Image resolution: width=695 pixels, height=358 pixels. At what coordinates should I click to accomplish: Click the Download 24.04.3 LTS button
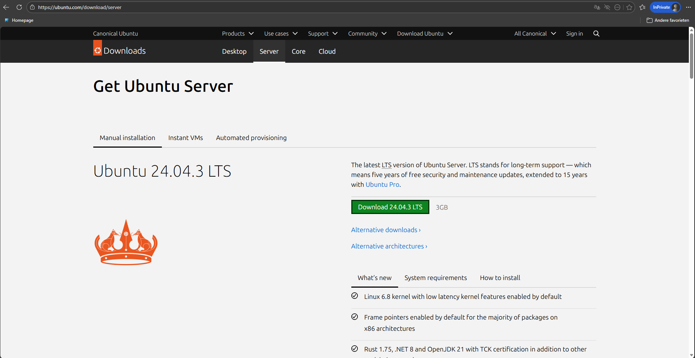(x=390, y=207)
